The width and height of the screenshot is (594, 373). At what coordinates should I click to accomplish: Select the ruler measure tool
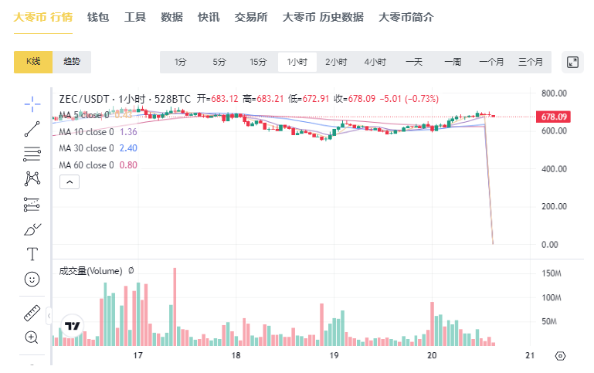(x=32, y=313)
